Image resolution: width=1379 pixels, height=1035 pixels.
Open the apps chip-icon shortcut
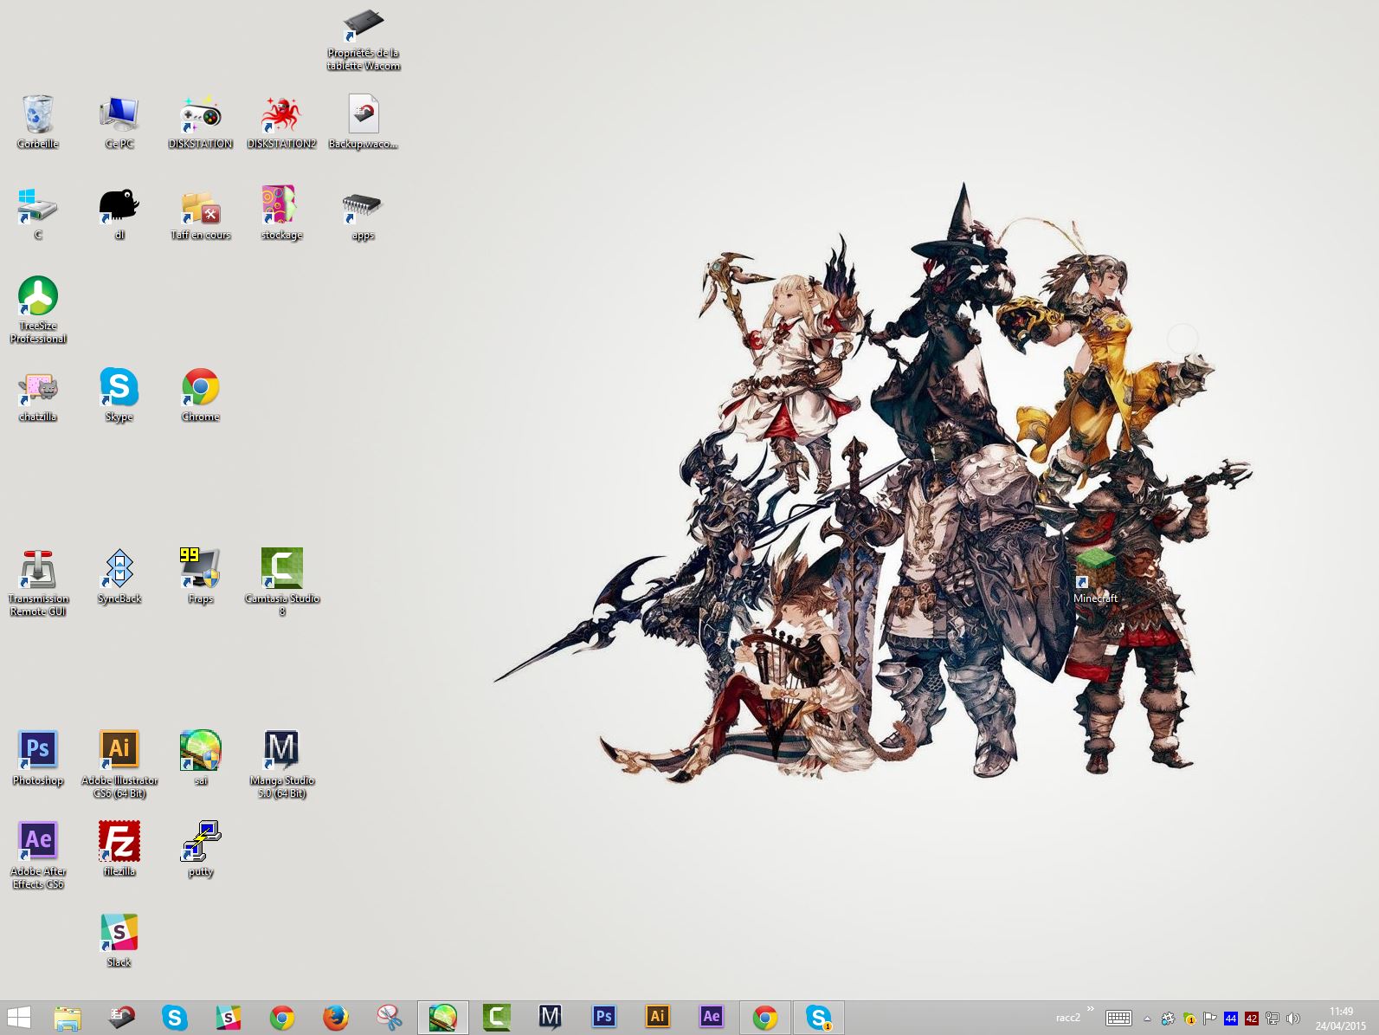363,213
